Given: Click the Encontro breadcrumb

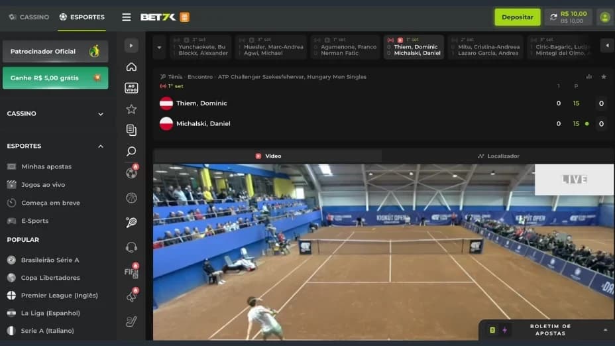Looking at the screenshot, I should pyautogui.click(x=200, y=77).
